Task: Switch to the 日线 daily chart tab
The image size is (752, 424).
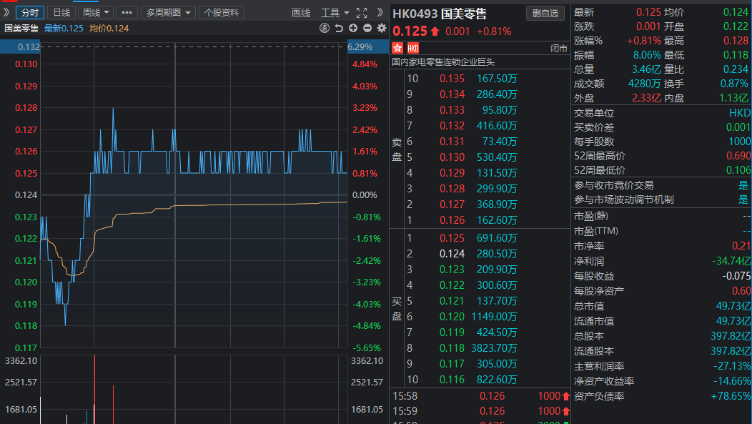Action: click(61, 12)
